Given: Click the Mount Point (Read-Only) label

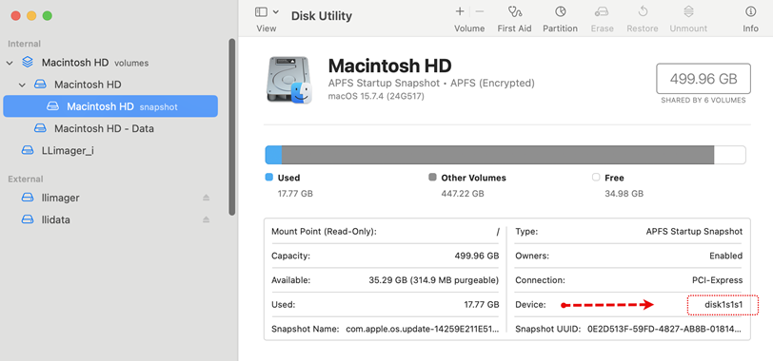Looking at the screenshot, I should tap(324, 231).
